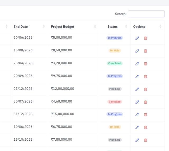Click the ₹3,20,000.00 budget value
Viewport: 169px width, 151px height.
tap(62, 63)
